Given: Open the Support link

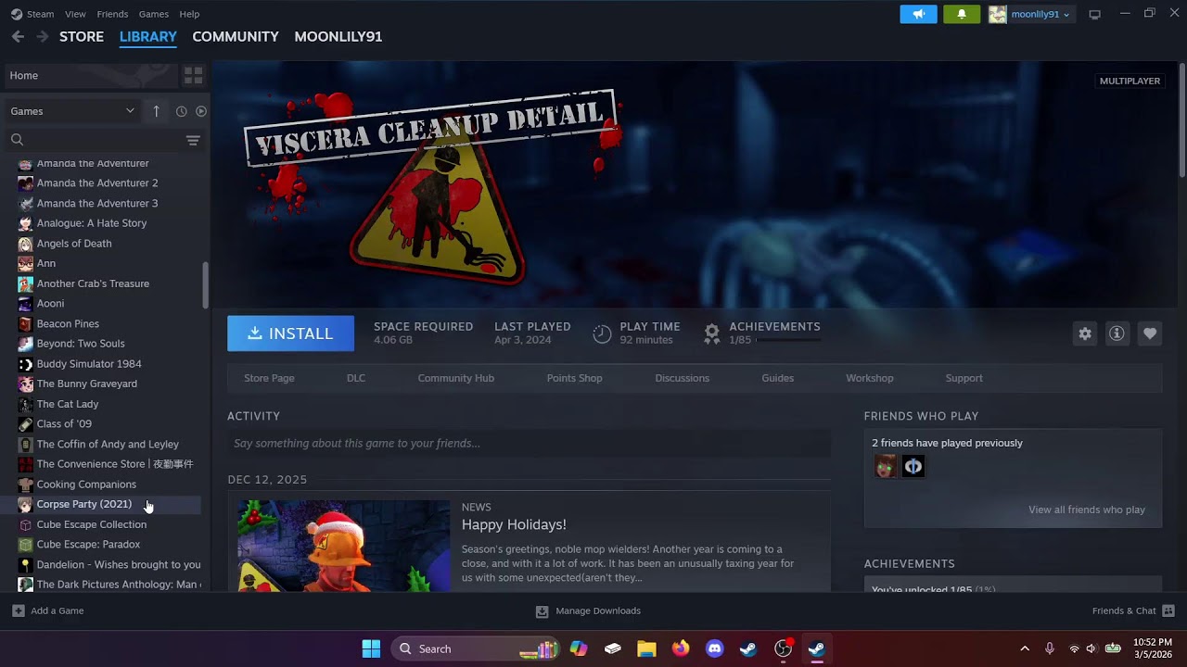Looking at the screenshot, I should click(x=964, y=378).
